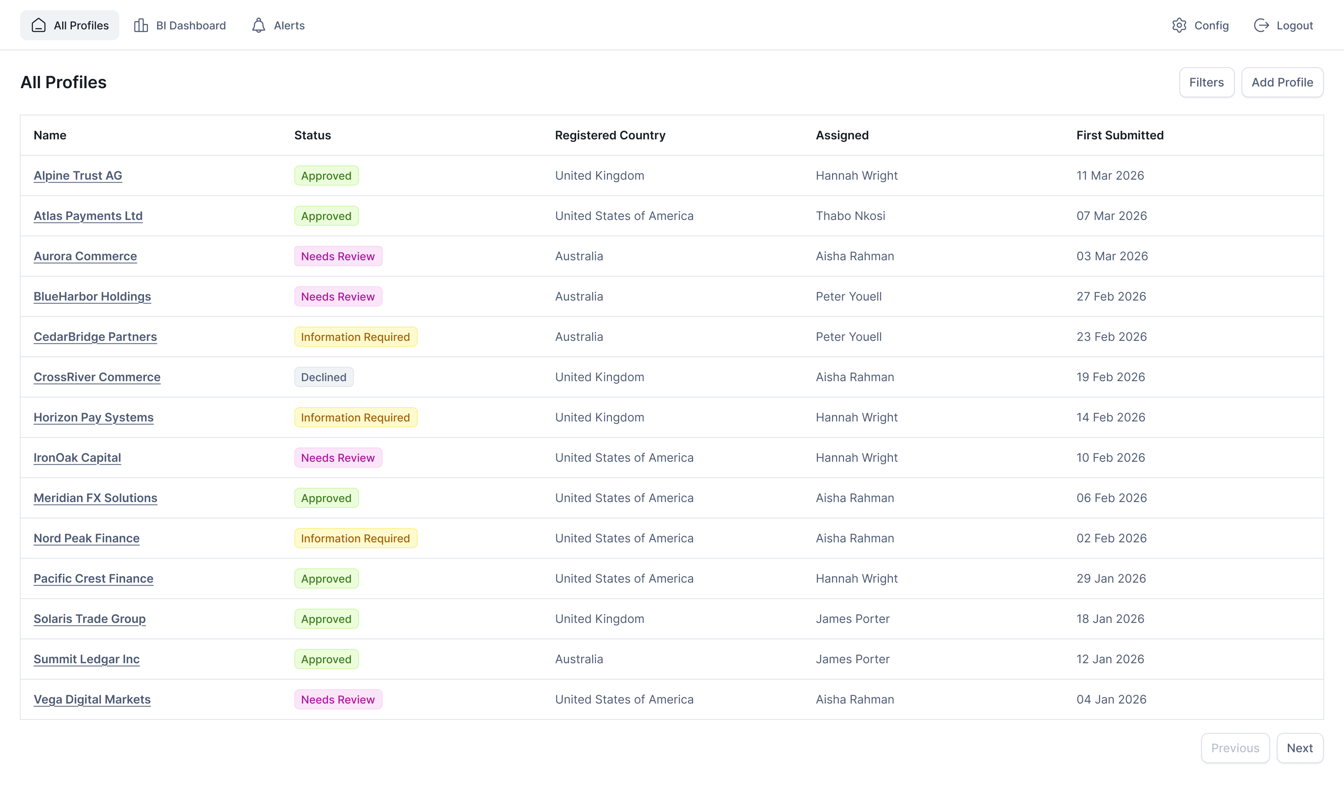Click the home icon beside All Profiles
This screenshot has width=1344, height=790.
pyautogui.click(x=38, y=25)
